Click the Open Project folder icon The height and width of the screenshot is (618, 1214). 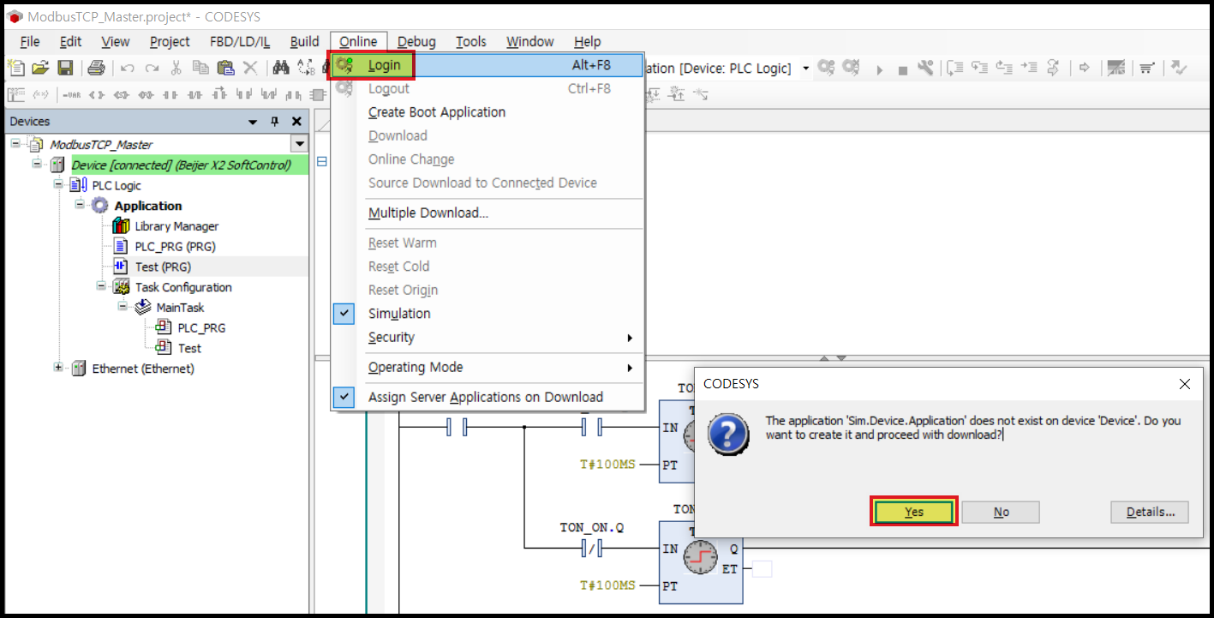pos(40,68)
